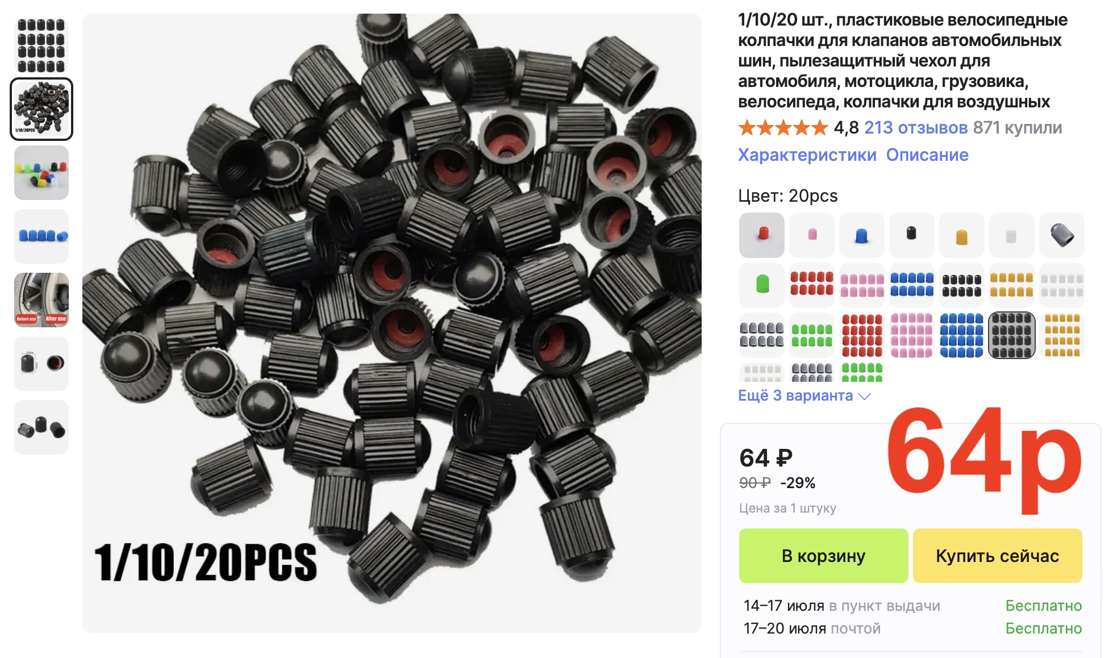Open the 213 отзывов reviews link
1113x658 pixels.
(916, 128)
